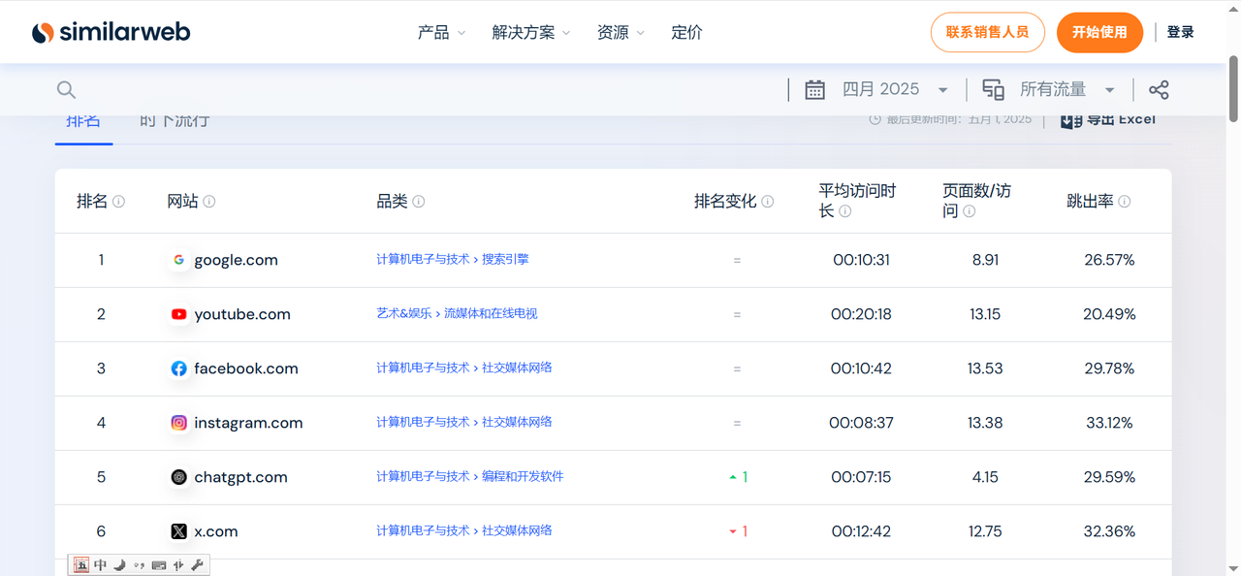The height and width of the screenshot is (576, 1241).
Task: Open the x.com link
Action: 215,531
